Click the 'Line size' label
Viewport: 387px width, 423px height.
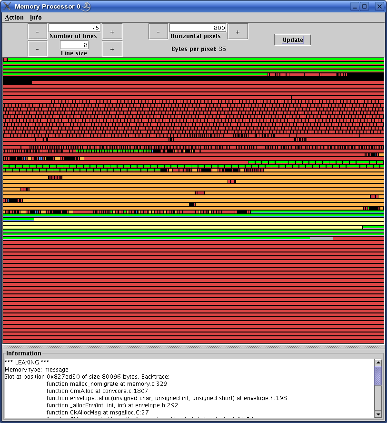[x=74, y=53]
